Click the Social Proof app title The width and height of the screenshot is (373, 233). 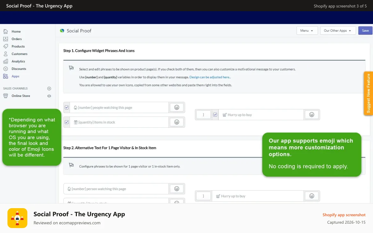click(79, 31)
